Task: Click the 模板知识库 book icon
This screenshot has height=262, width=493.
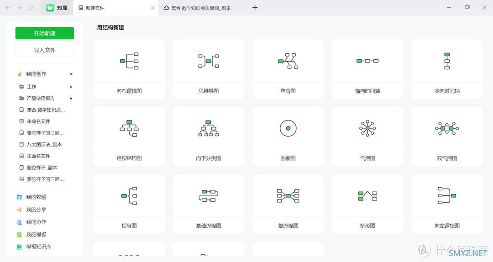Action: pyautogui.click(x=19, y=247)
